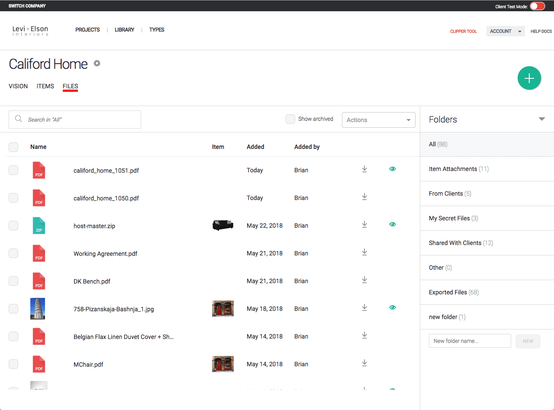Viewport: 554px width, 410px height.
Task: Click the ZIP file icon for host-master.zip
Action: coord(39,226)
